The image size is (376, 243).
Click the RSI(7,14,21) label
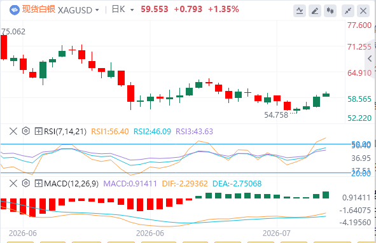click(66, 132)
